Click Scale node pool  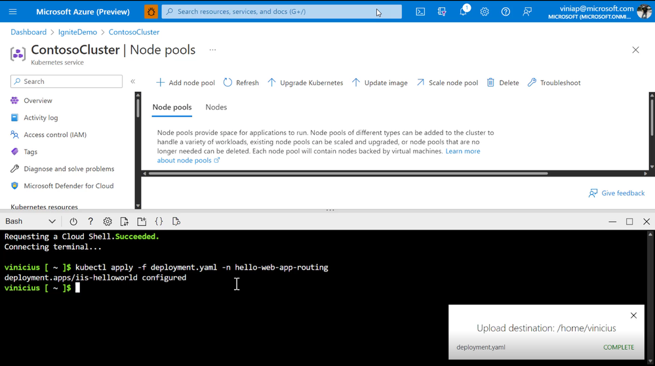click(447, 83)
